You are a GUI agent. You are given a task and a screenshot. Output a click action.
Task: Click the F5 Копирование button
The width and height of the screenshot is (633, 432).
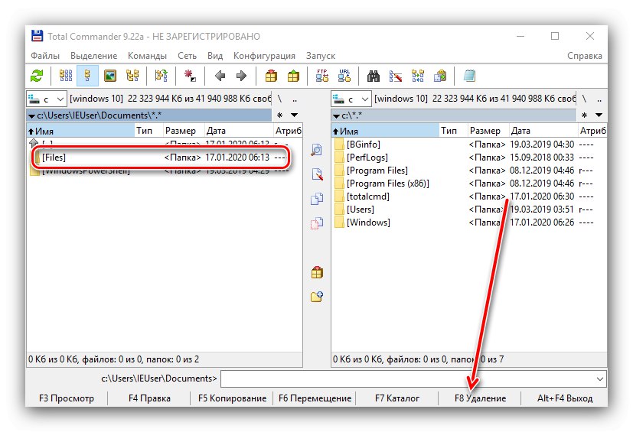point(232,398)
